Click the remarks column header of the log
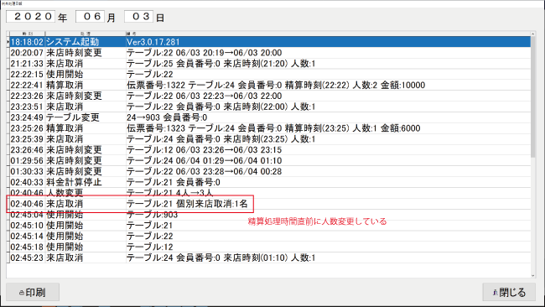Image resolution: width=545 pixels, height=307 pixels. [328, 34]
